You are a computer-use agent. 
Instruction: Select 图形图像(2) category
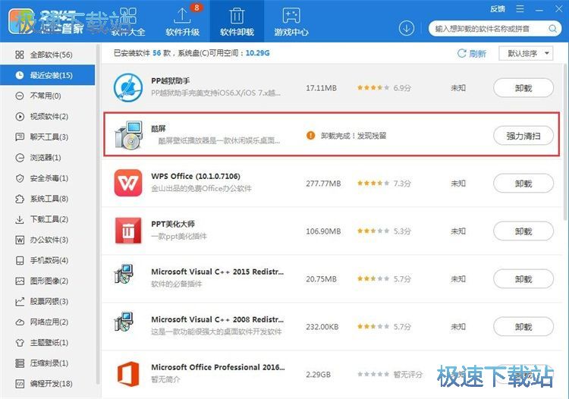pyautogui.click(x=48, y=281)
